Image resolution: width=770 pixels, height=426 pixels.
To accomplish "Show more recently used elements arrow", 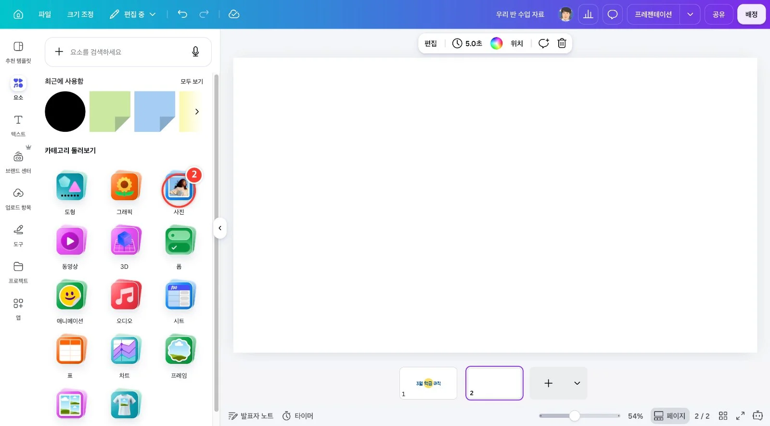I will pos(197,112).
